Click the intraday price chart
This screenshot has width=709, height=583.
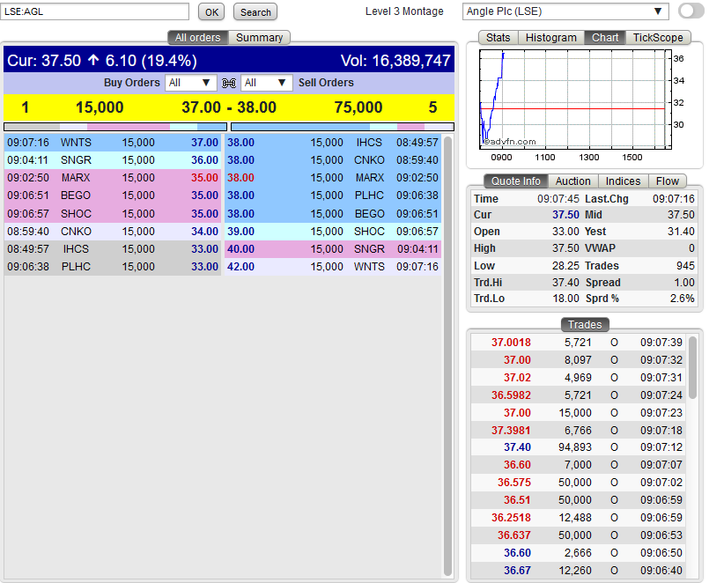(x=575, y=99)
